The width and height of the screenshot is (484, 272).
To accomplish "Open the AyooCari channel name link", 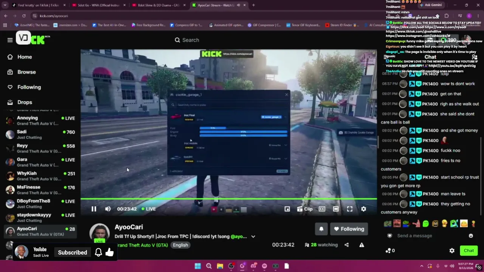I will (x=129, y=227).
